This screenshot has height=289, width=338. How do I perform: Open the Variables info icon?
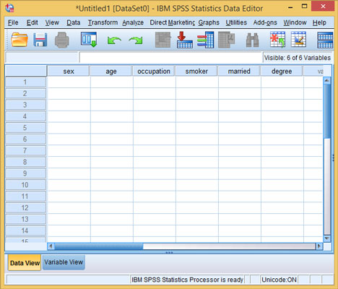(205, 40)
